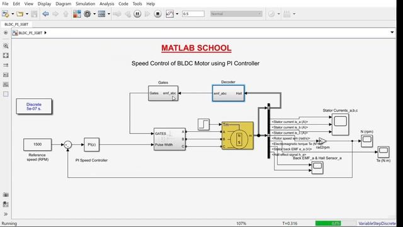Open the New Model dropdown arrow
This screenshot has width=403, height=227.
pos(13,14)
